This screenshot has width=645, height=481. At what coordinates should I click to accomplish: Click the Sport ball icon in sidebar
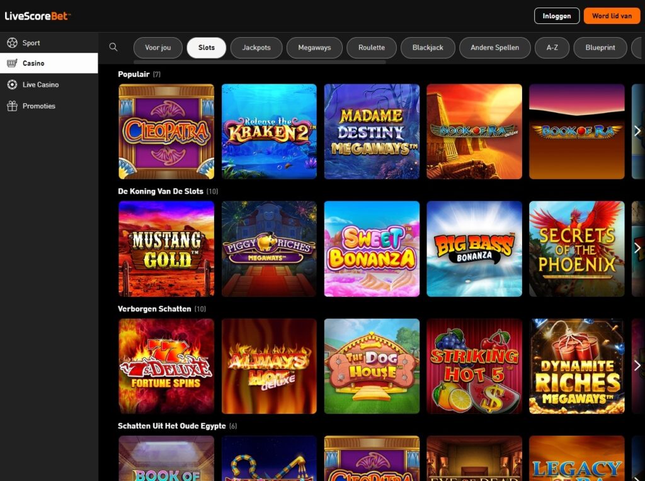click(13, 43)
